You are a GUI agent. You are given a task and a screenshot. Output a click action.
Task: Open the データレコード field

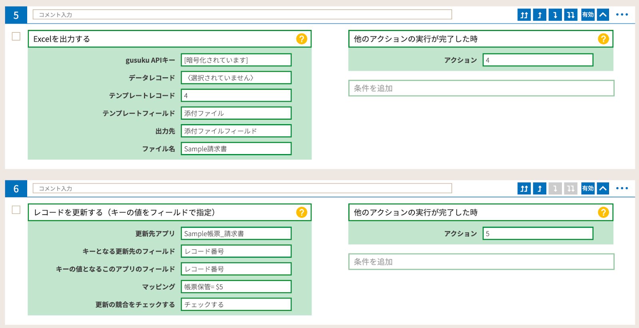click(236, 77)
